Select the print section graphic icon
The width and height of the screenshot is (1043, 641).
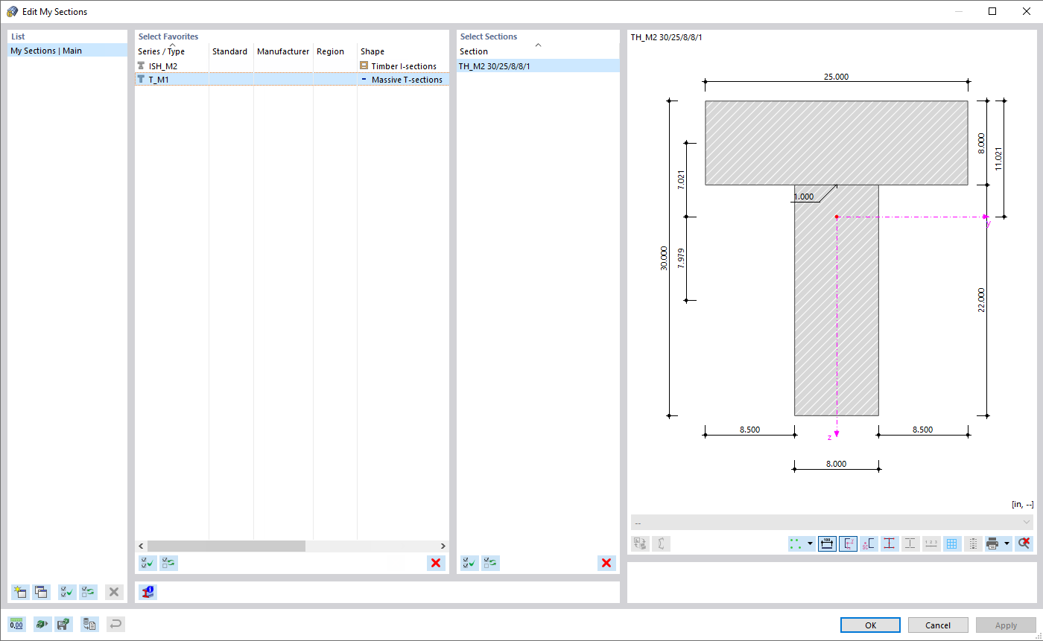click(993, 543)
